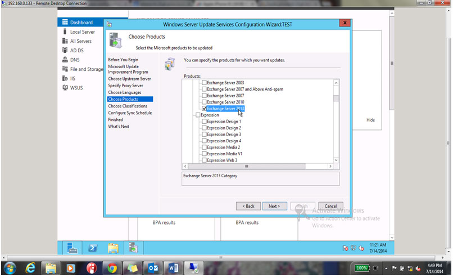Open PowerShell from remote taskbar

tap(93, 248)
